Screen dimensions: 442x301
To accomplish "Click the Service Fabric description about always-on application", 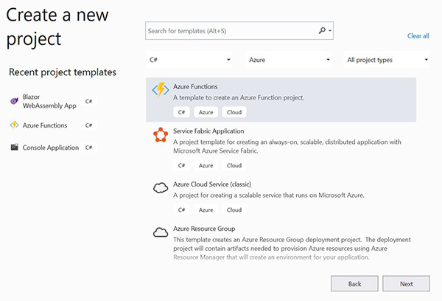I will pyautogui.click(x=287, y=146).
